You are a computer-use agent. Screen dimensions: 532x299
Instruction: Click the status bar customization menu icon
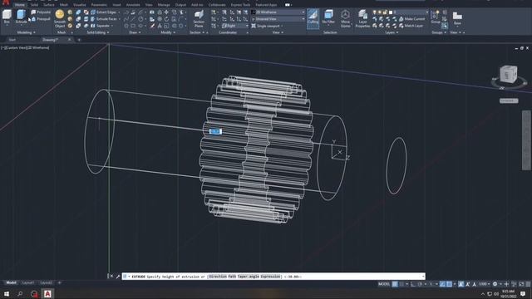(528, 284)
